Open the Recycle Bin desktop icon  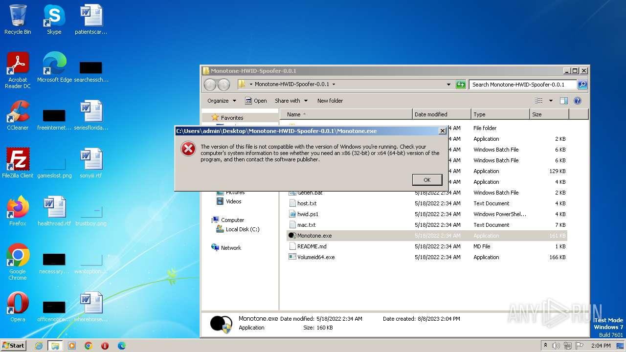(18, 20)
